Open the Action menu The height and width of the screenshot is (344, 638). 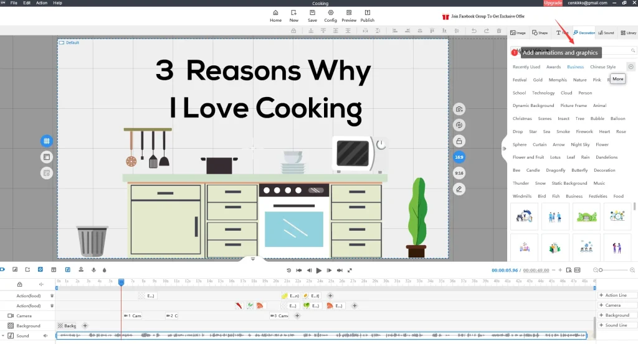coord(42,3)
